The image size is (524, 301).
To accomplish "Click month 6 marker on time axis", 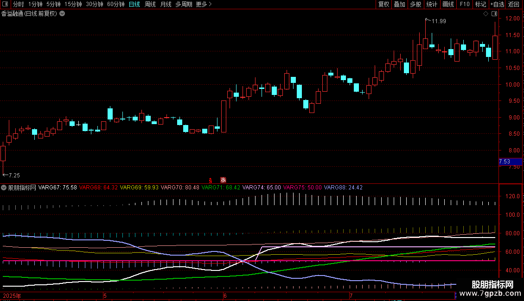I will coord(225,296).
